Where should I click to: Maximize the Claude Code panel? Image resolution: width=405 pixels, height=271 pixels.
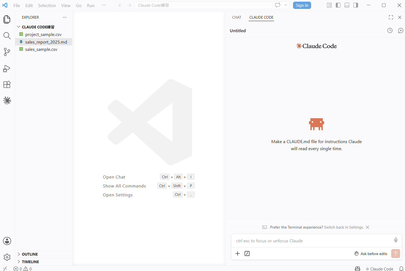391,17
